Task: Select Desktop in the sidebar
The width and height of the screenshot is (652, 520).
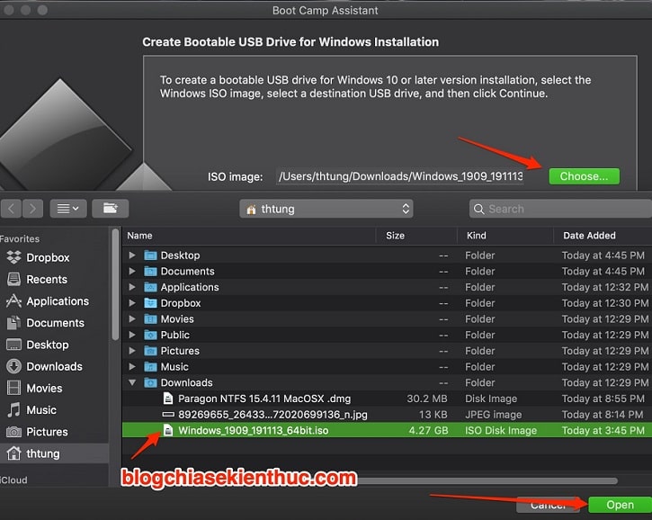Action: click(38, 345)
